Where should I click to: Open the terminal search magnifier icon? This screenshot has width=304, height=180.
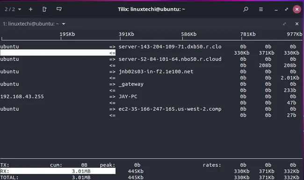(x=246, y=9)
